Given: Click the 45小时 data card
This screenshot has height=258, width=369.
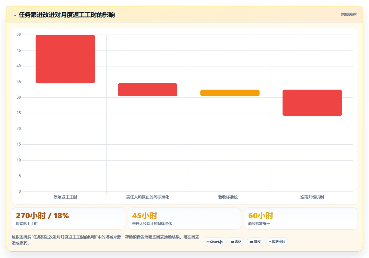Looking at the screenshot, I should (x=184, y=219).
